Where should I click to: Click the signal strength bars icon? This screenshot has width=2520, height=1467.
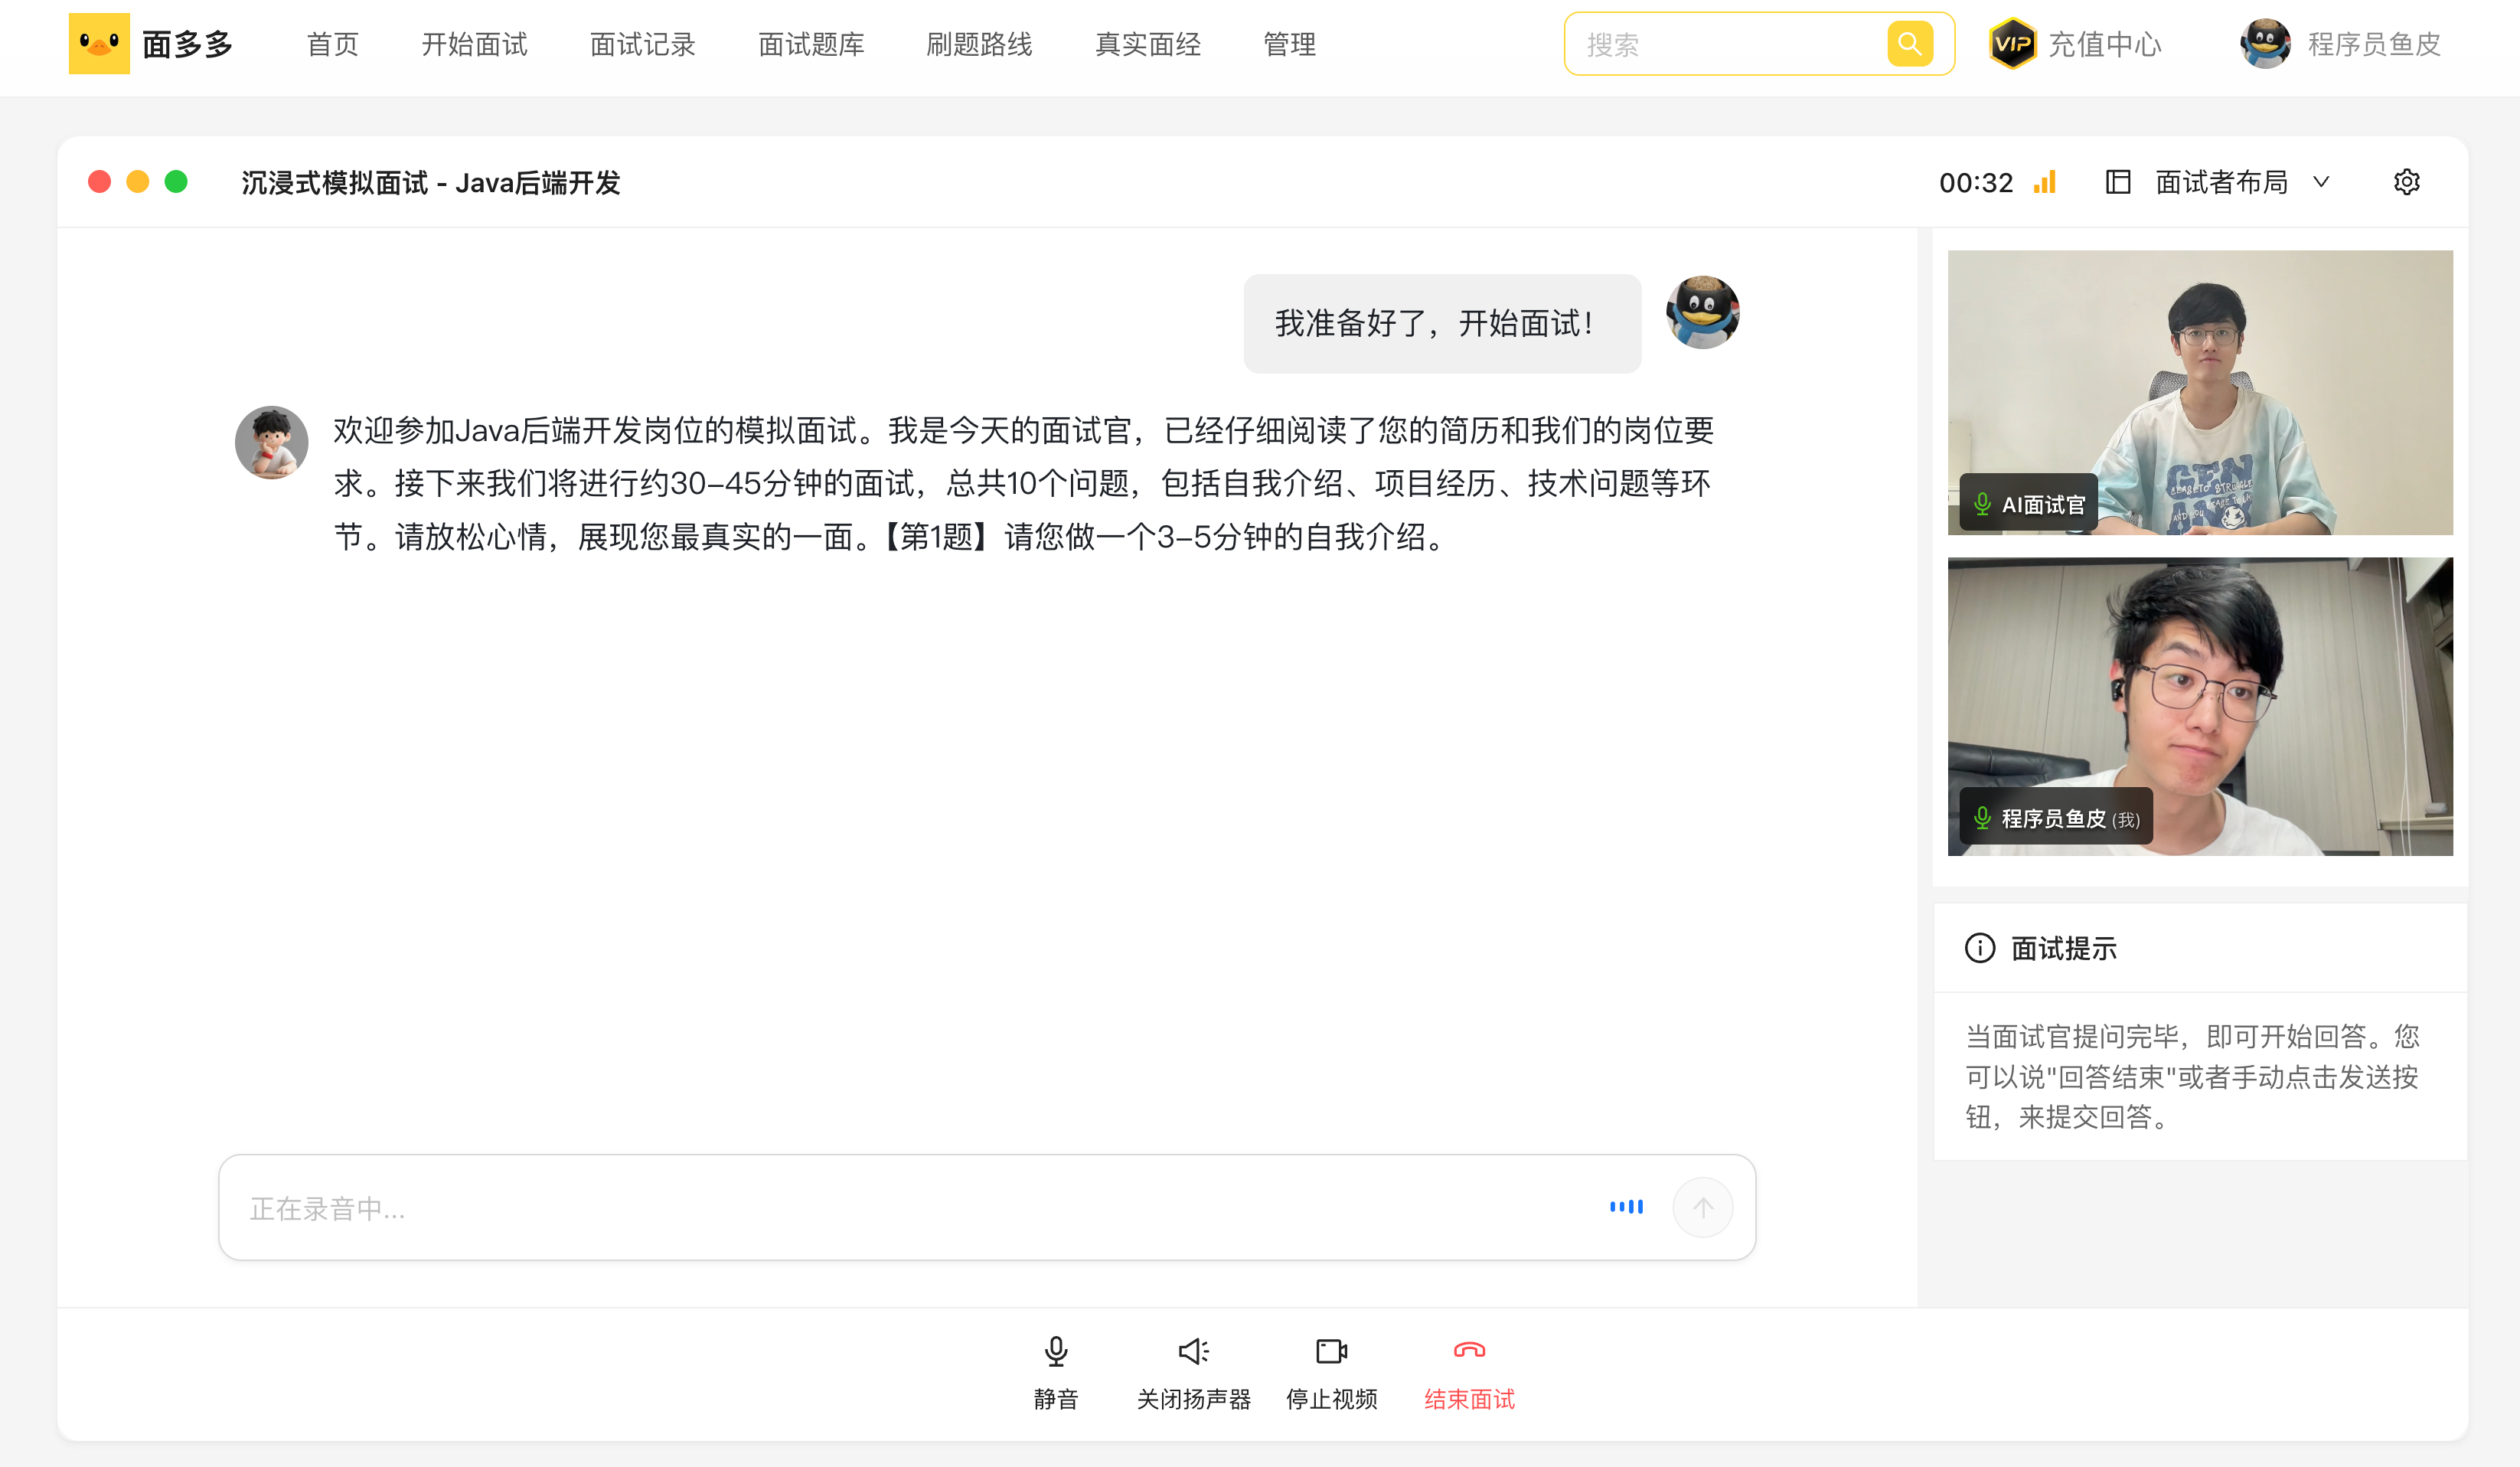pyautogui.click(x=2045, y=182)
